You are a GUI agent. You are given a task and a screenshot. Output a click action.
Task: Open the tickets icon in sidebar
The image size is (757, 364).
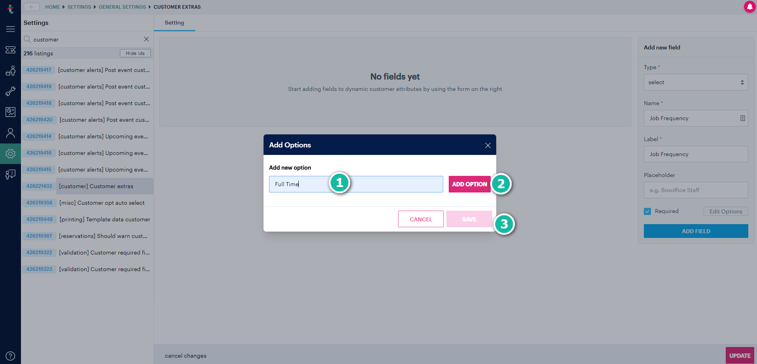[10, 50]
